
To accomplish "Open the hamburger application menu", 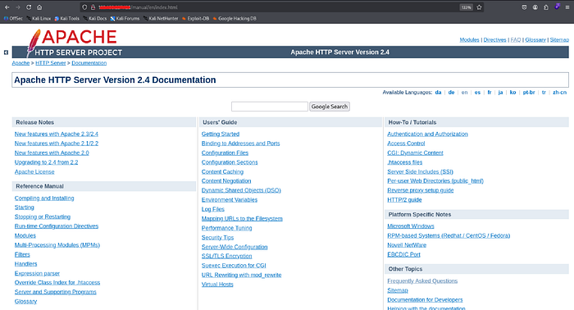I will click(567, 7).
